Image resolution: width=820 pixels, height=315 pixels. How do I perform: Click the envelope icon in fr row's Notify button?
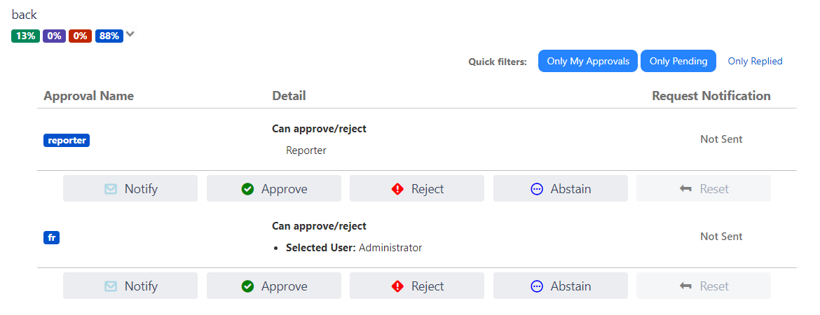(111, 286)
